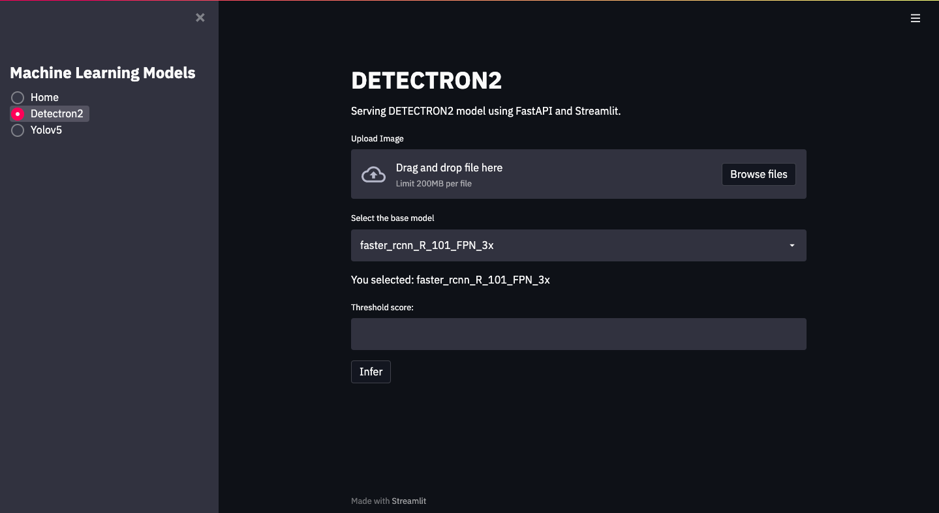939x513 pixels.
Task: Click the 'Threshold score:' label
Action: pos(382,307)
